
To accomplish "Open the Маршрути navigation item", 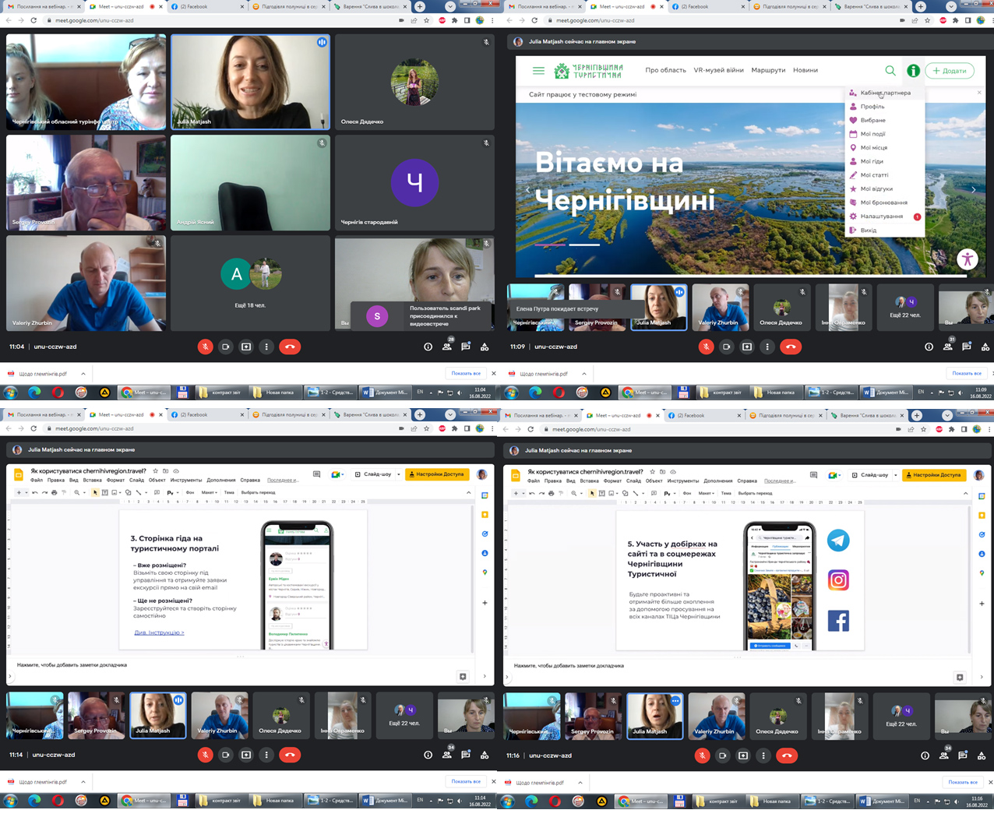I will pos(767,70).
